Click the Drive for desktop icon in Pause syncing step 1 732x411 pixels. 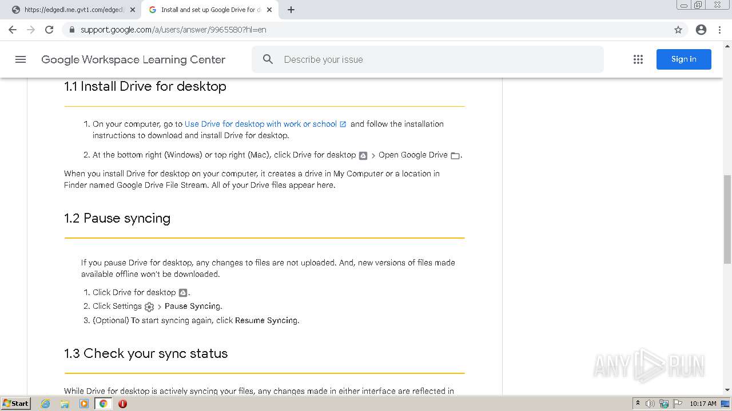pos(183,293)
